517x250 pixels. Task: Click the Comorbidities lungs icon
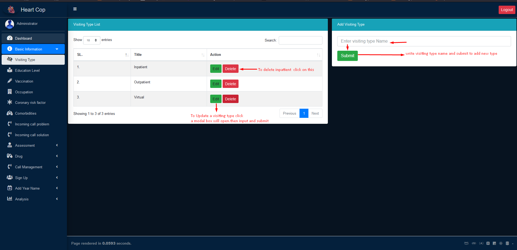coord(10,113)
